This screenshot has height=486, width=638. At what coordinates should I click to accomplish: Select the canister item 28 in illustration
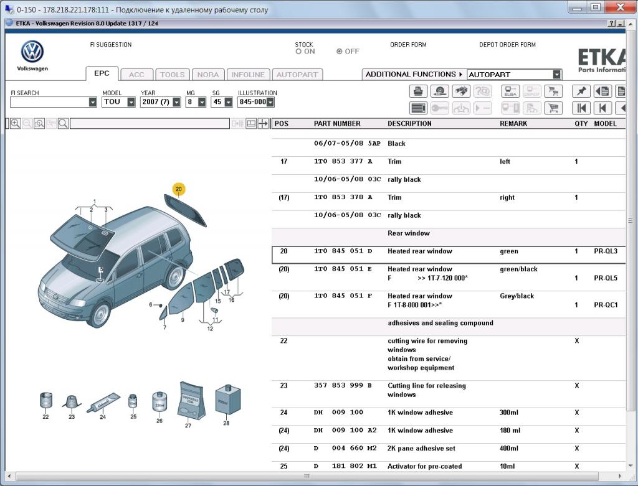point(227,400)
